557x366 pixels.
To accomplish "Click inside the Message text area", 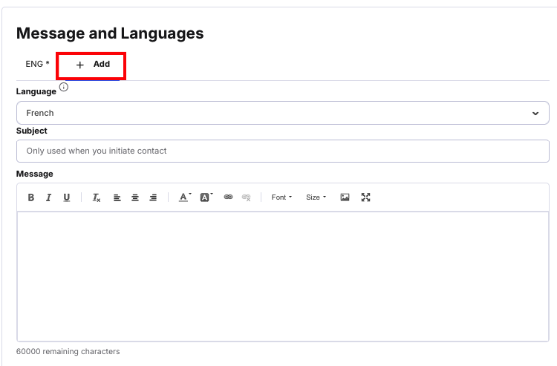I will coord(283,276).
